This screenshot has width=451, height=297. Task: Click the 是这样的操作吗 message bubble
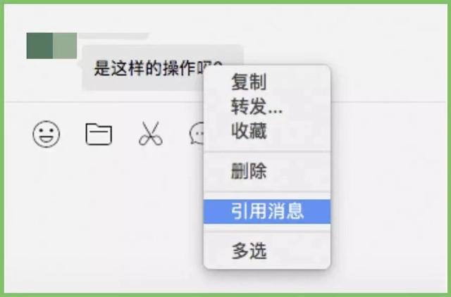coord(144,68)
